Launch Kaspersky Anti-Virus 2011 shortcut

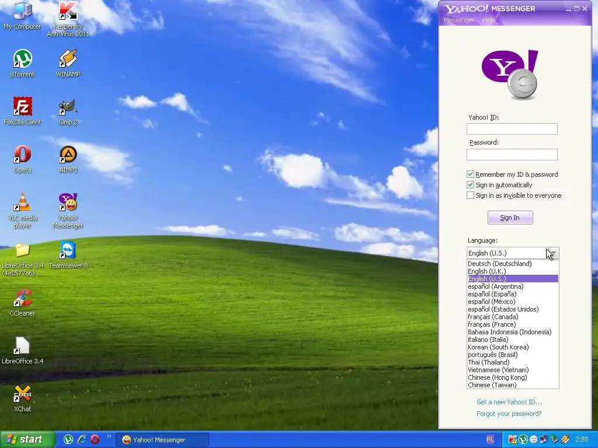tap(68, 18)
